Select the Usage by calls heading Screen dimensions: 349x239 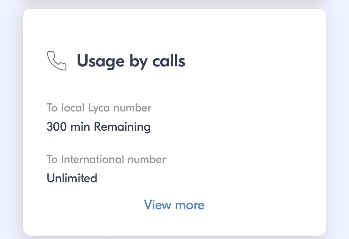pos(131,61)
